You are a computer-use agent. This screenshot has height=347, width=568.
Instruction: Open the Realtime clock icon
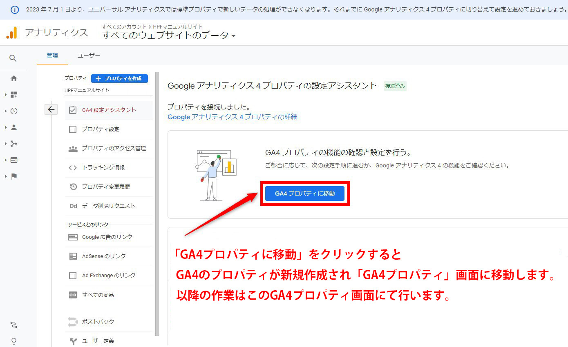(14, 111)
